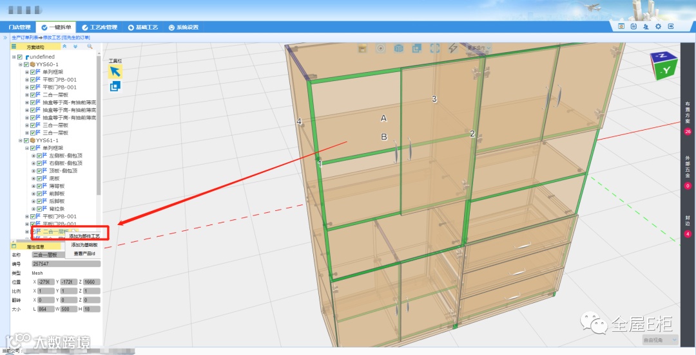Open the 门店管理 tab

(x=19, y=27)
